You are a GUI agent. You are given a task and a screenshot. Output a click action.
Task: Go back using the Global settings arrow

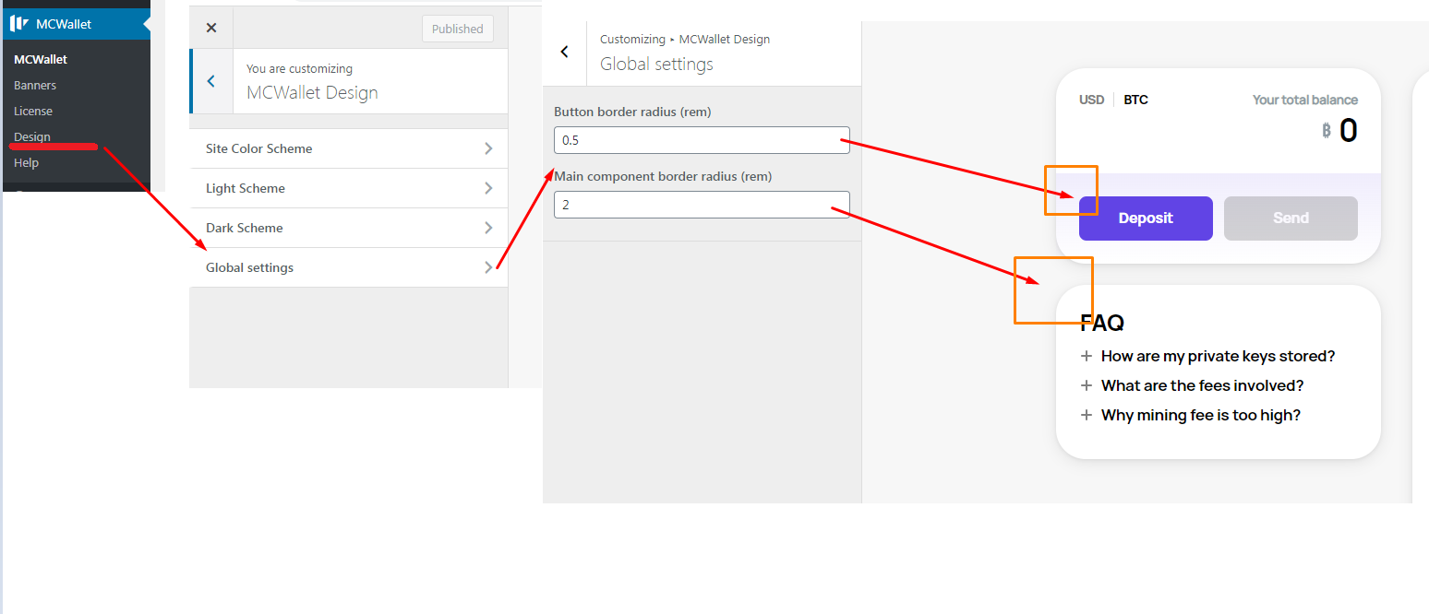[x=565, y=53]
